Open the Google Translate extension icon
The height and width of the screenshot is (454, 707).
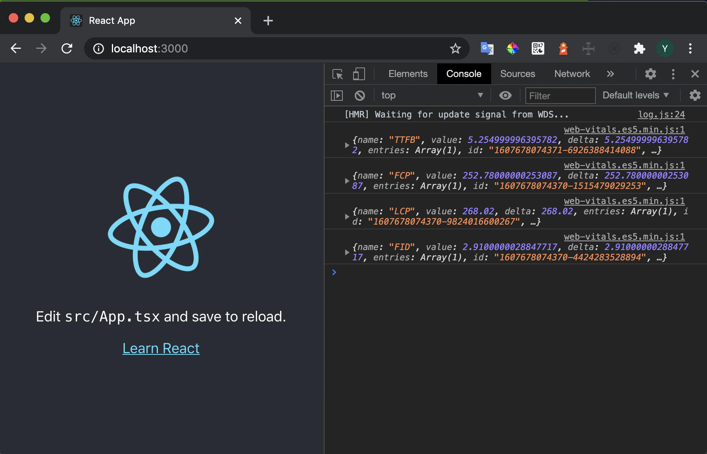point(487,49)
